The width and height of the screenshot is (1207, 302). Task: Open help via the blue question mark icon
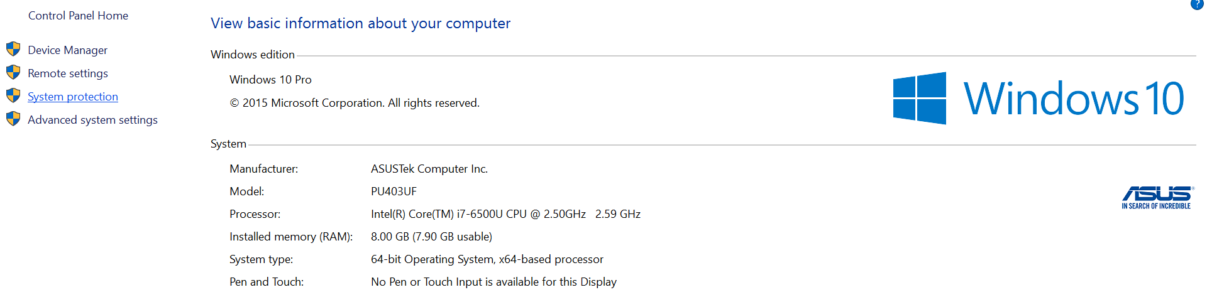pos(1198,4)
